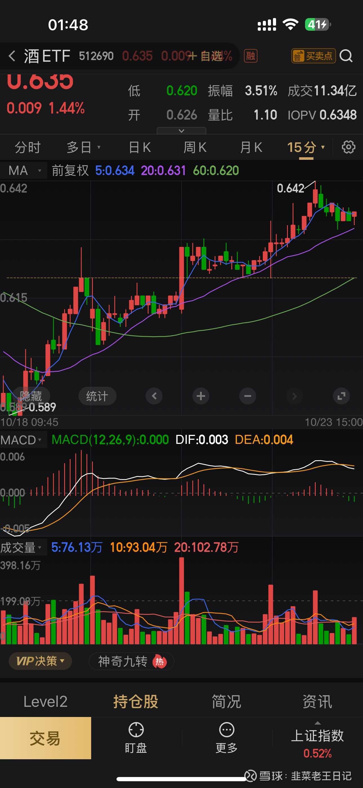Tap the 酒ETF title
Image resolution: width=363 pixels, height=788 pixels.
(47, 56)
